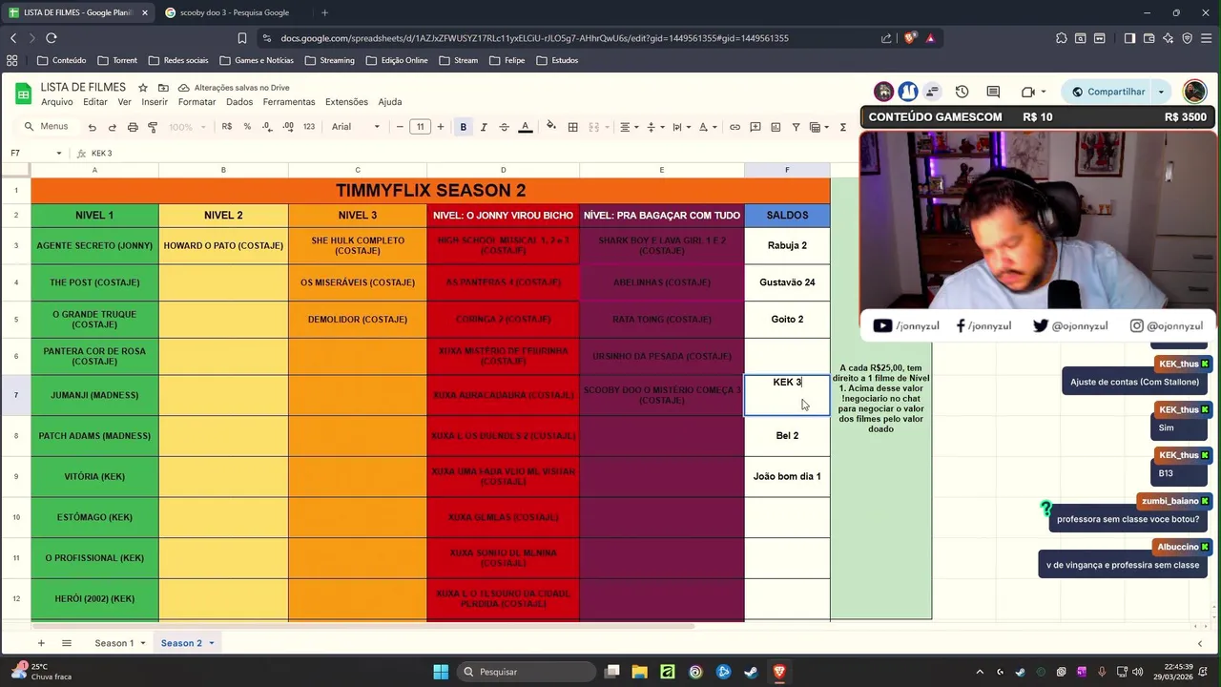Open the comments history icon

[993, 92]
